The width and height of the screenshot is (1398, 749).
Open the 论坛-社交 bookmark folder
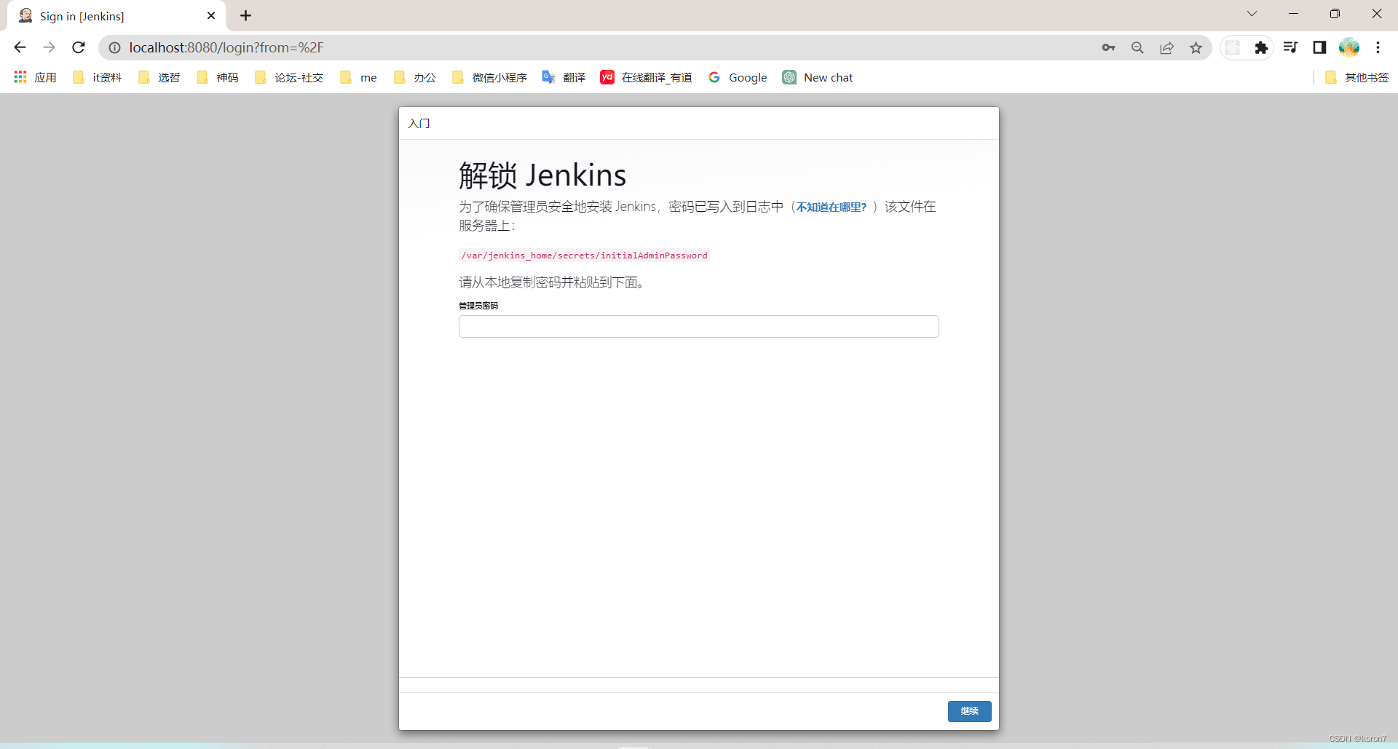289,77
